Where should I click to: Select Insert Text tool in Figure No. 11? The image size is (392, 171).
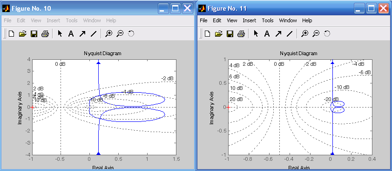(267, 34)
